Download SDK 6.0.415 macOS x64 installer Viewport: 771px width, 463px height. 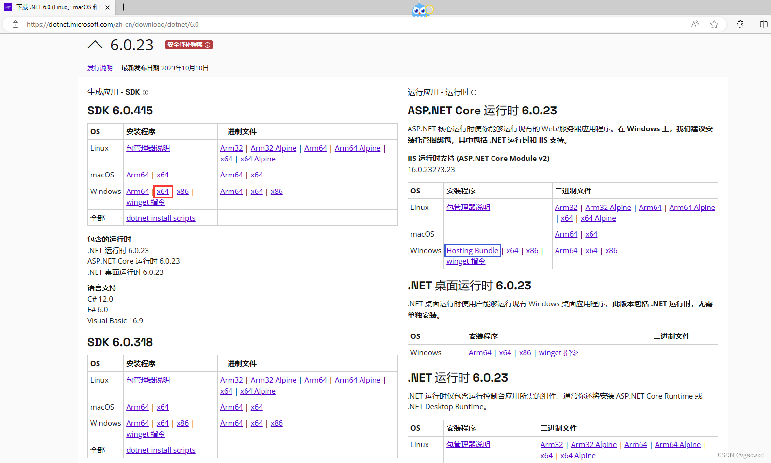(x=163, y=175)
